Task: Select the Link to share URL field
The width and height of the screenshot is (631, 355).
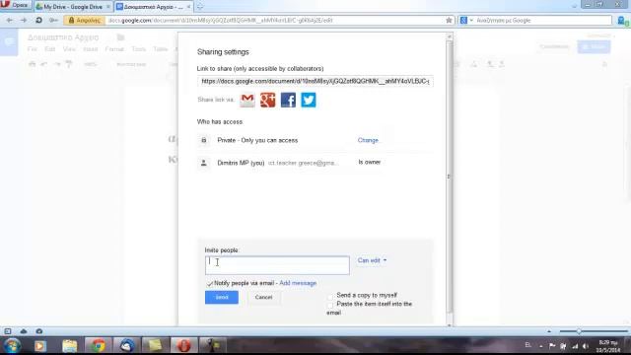Action: pyautogui.click(x=315, y=81)
